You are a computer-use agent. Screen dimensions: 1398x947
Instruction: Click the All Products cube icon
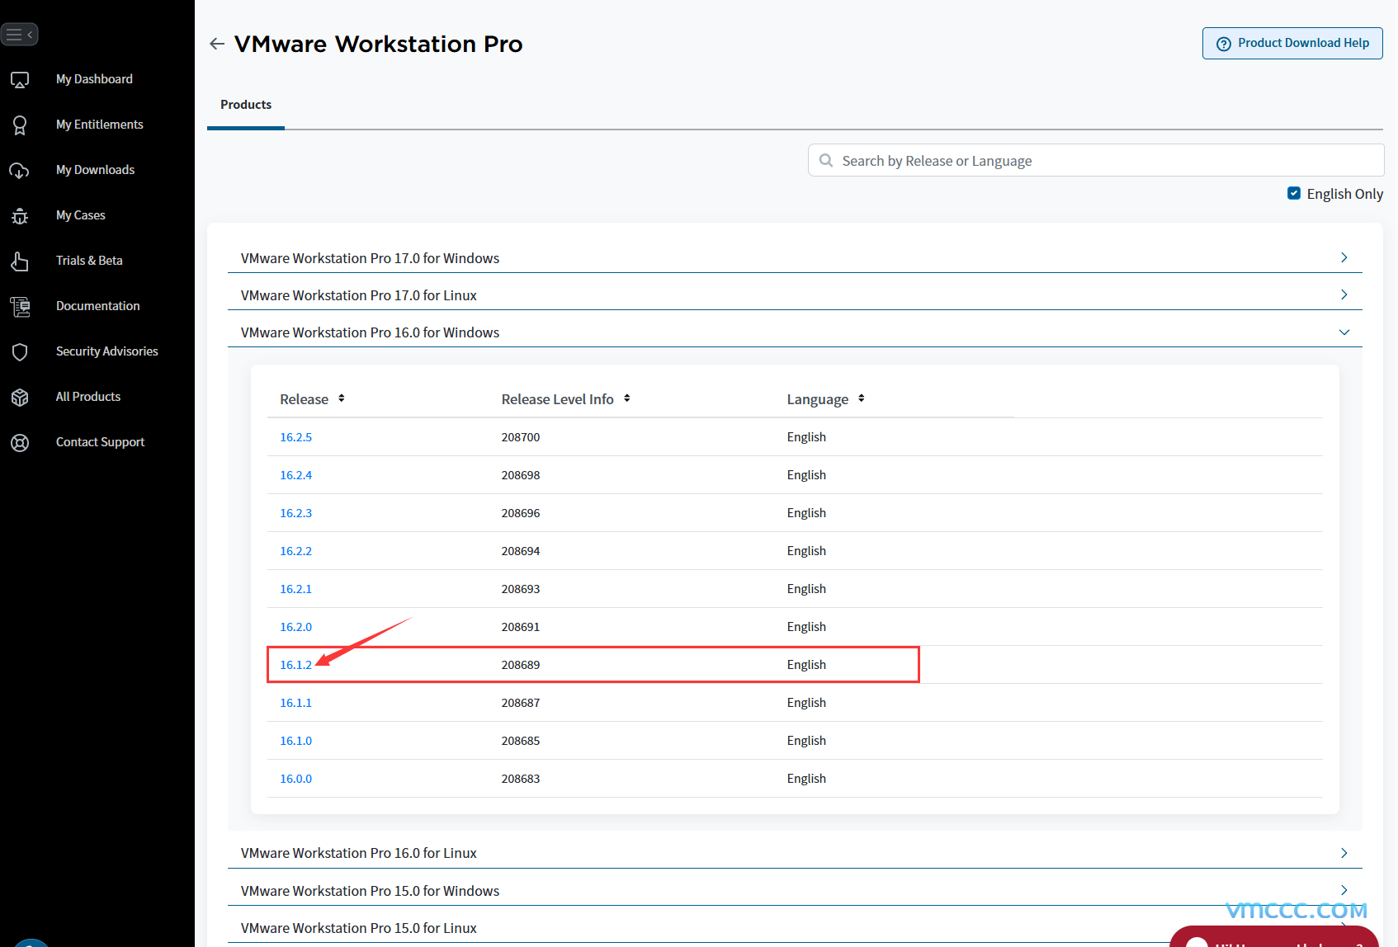click(20, 398)
